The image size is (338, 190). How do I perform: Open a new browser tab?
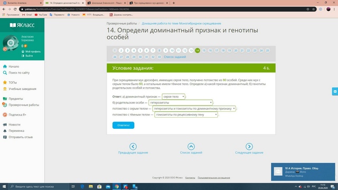point(174,3)
